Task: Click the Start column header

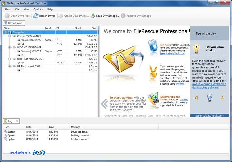Action: pos(74,28)
